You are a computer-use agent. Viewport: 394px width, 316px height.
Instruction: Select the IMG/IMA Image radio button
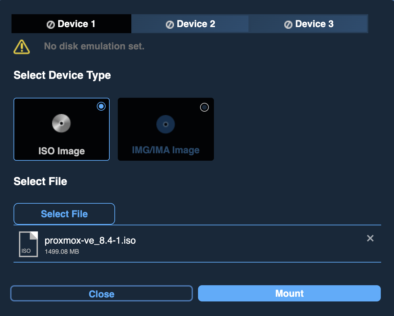point(204,107)
